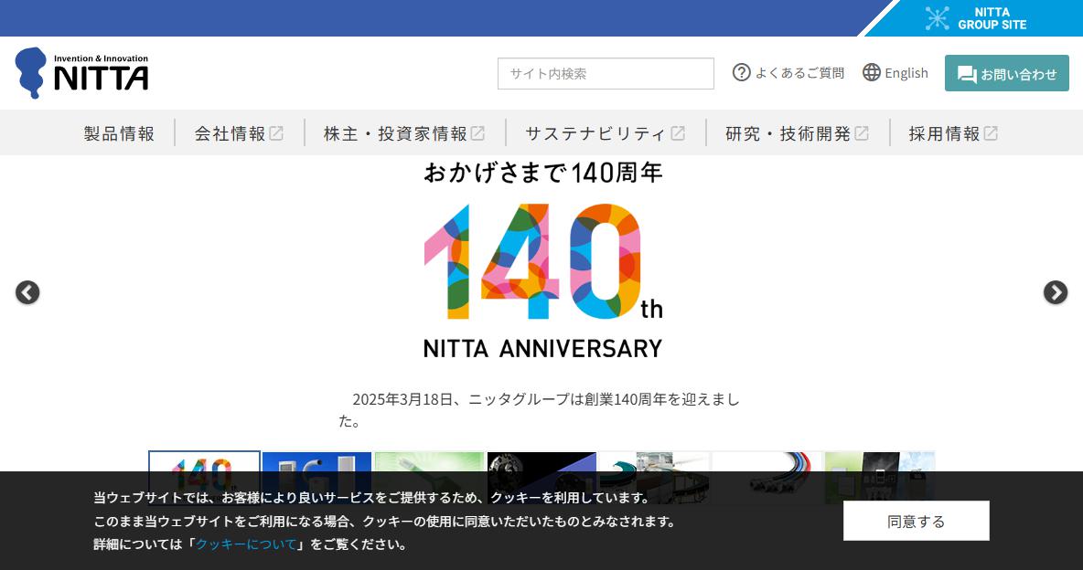Click the external-link icon beside 採用情報
The image size is (1083, 570).
click(x=991, y=133)
